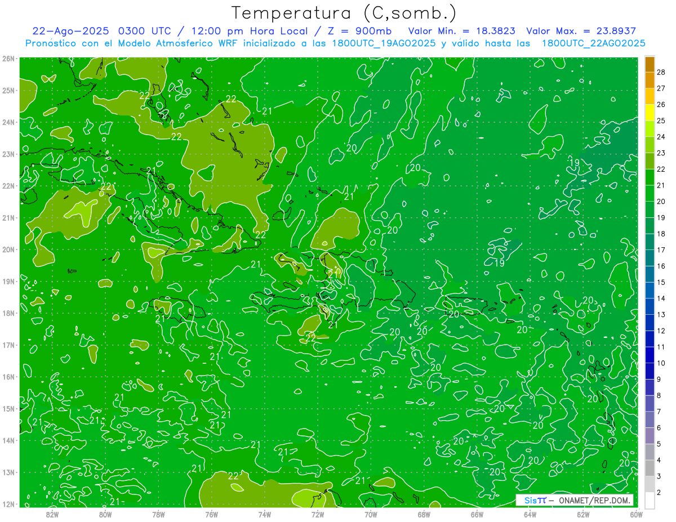
Task: Click latitude label 15N
Action: (8, 408)
